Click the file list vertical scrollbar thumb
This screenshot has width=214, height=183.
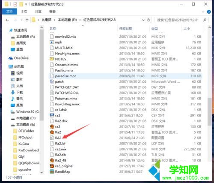point(209,111)
